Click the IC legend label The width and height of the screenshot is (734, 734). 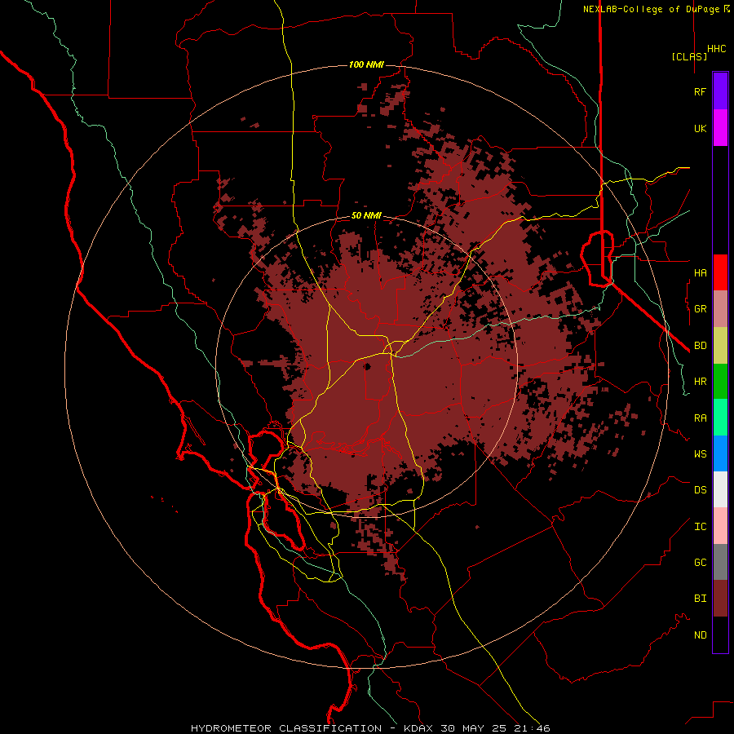click(700, 527)
